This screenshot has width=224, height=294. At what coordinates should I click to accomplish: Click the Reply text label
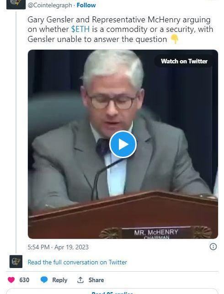point(59,280)
